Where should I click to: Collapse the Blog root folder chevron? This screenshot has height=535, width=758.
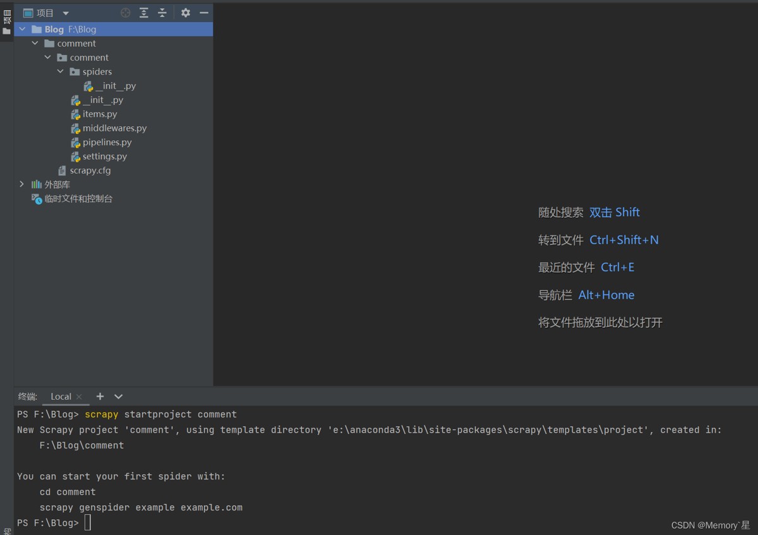[x=22, y=29]
